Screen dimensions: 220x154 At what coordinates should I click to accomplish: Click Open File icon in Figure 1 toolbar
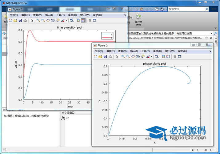pyautogui.click(x=15, y=21)
